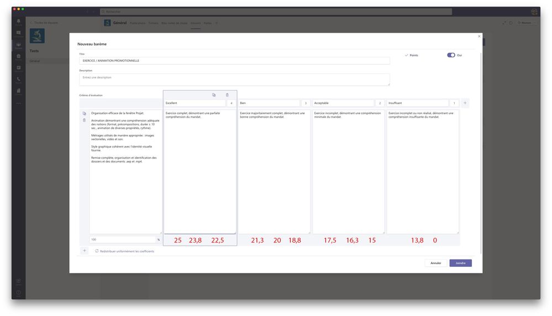Screen dimensions: 552x316
Task: Click the Acceptable description text box
Action: pos(349,172)
